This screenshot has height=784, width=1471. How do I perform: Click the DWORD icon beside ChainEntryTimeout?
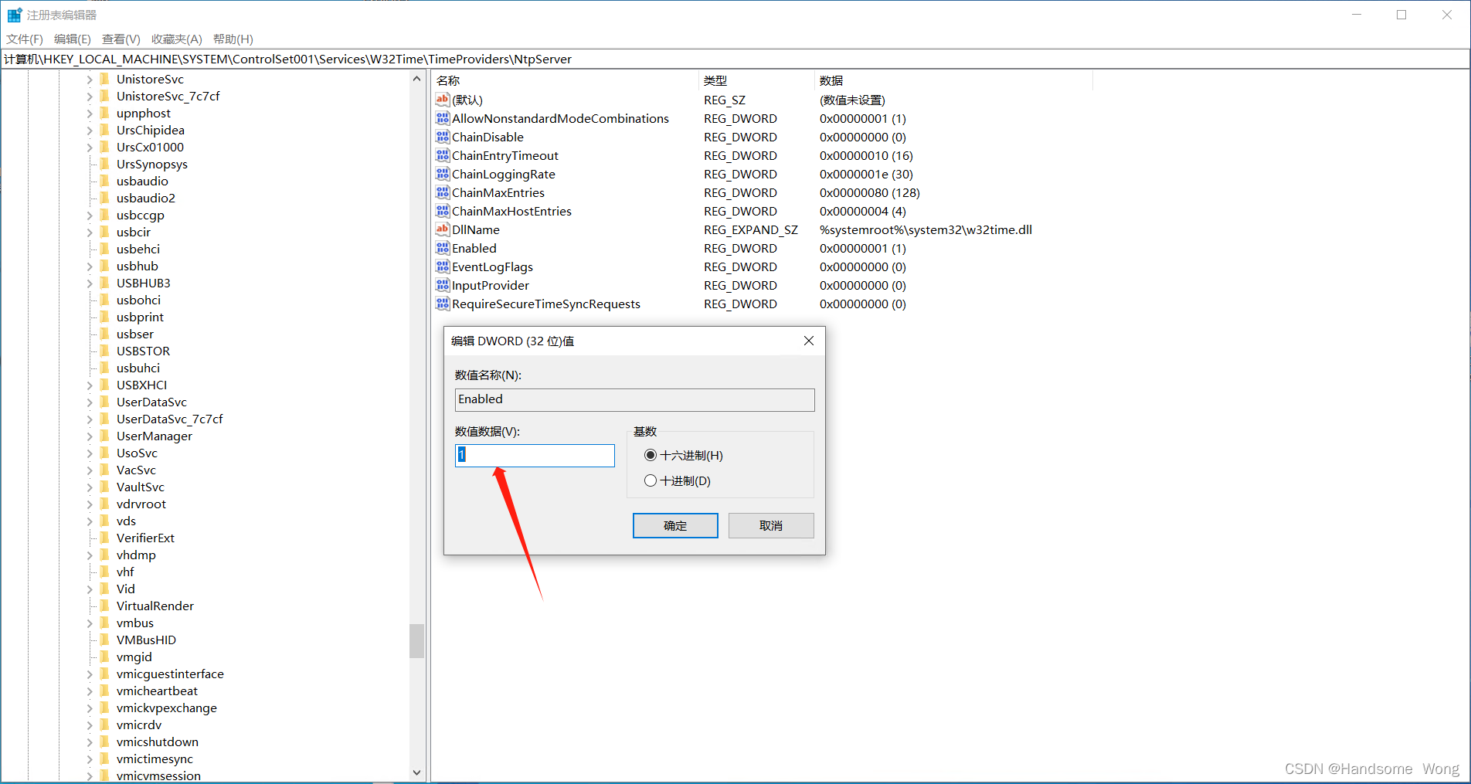(443, 155)
